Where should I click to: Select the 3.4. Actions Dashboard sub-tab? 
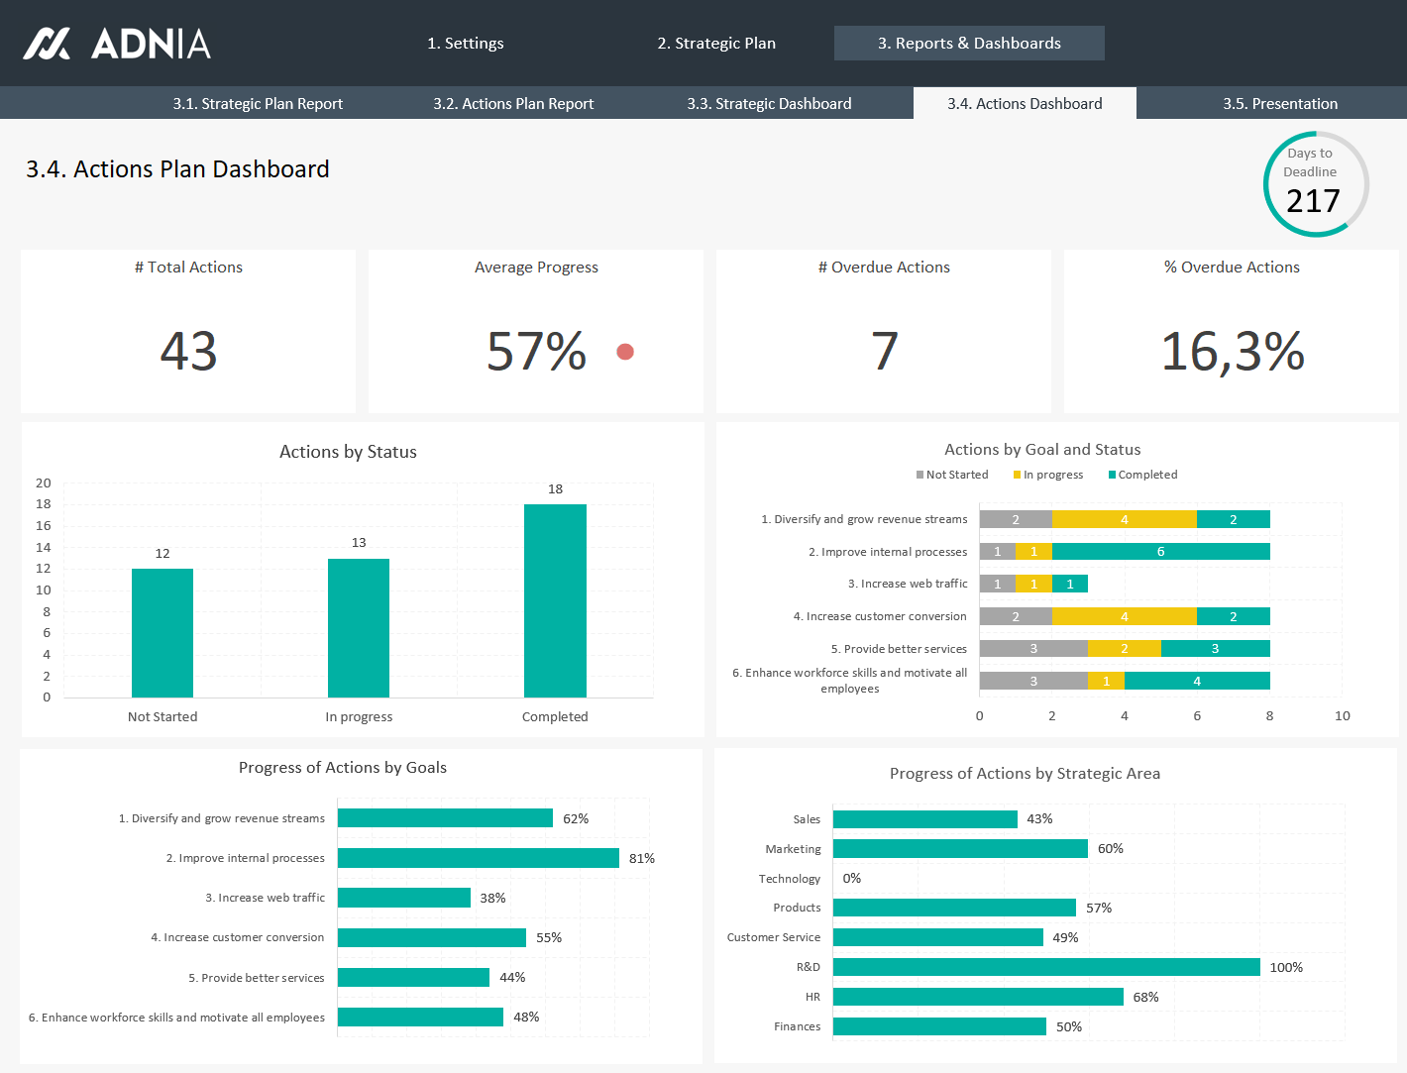[1025, 104]
